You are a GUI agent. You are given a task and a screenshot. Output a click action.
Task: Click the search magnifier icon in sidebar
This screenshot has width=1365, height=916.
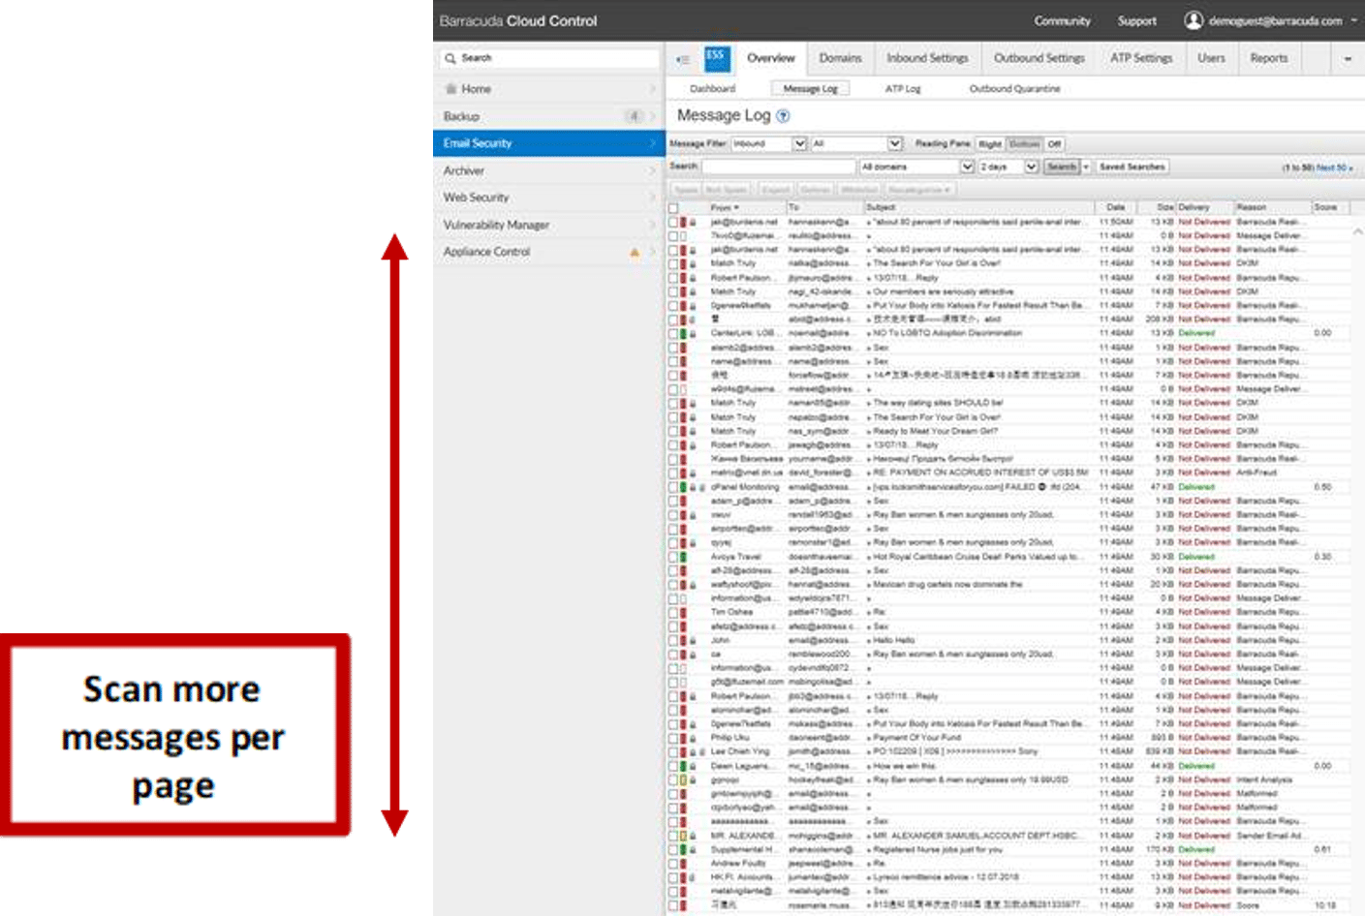450,58
